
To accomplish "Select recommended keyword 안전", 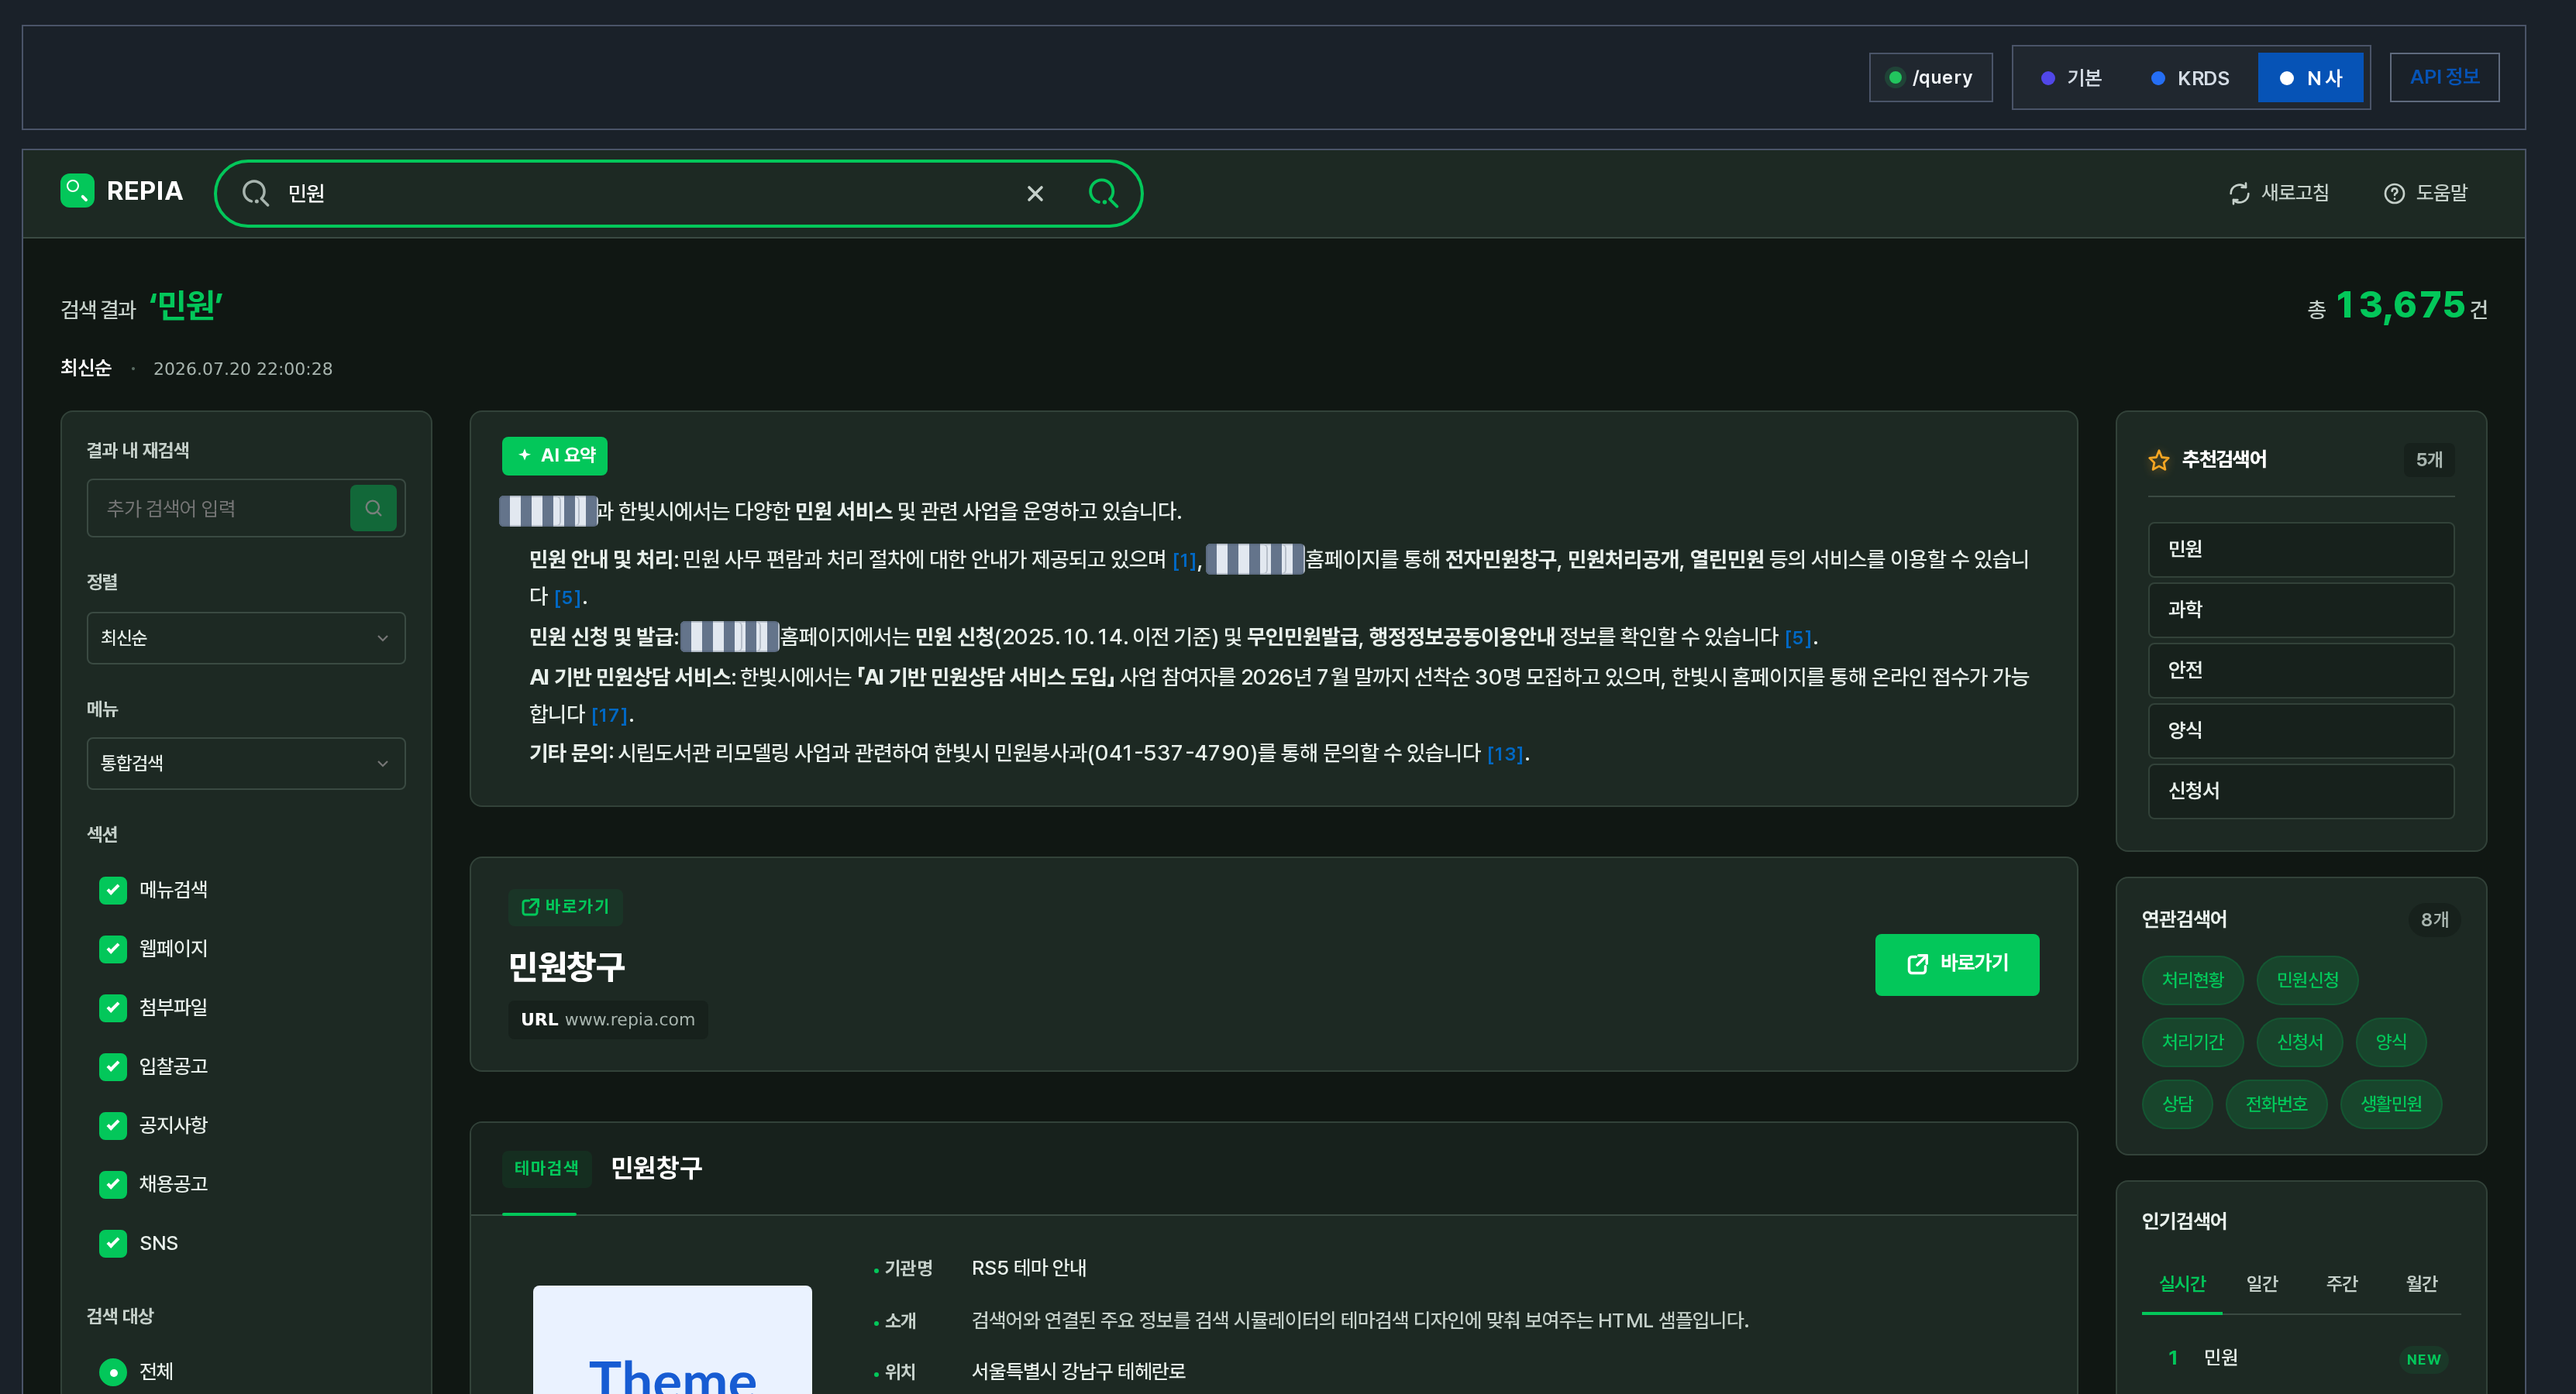I will [2301, 671].
